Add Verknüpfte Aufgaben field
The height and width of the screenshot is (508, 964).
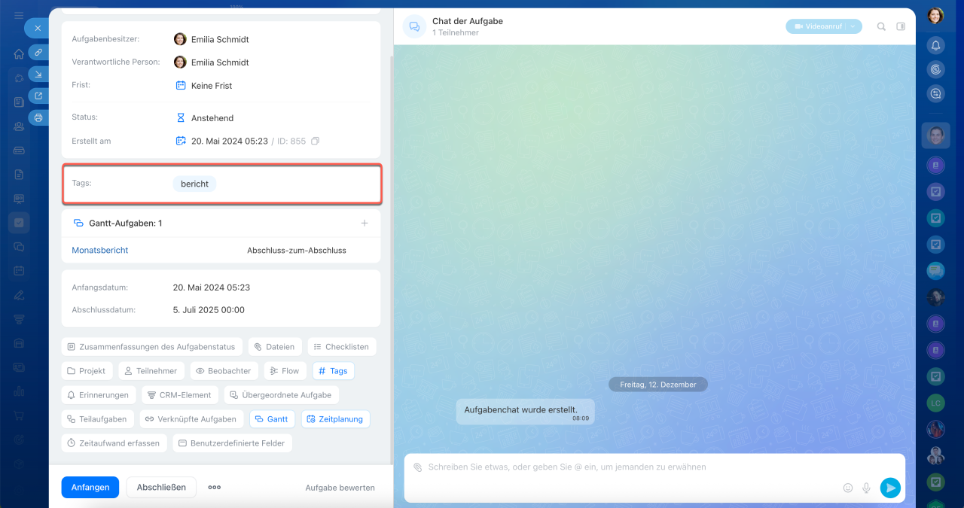tap(192, 419)
